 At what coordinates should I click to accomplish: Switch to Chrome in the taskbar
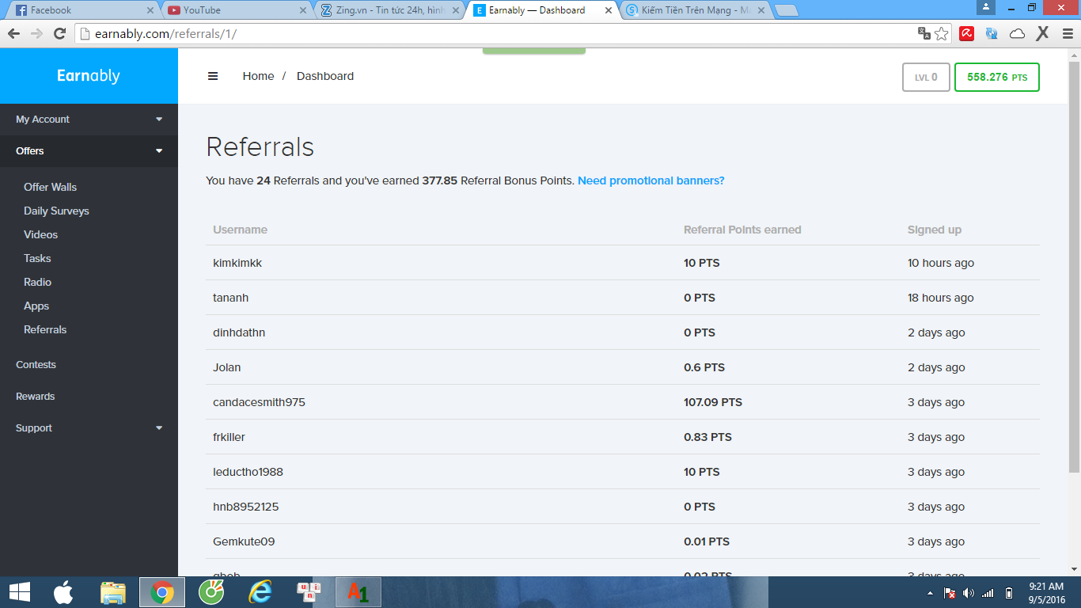tap(162, 592)
